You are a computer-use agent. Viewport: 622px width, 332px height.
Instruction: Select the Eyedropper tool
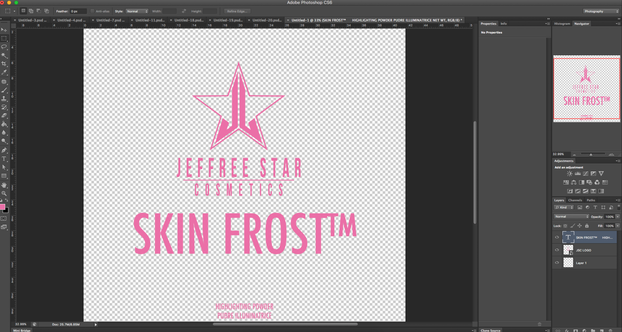pyautogui.click(x=4, y=73)
